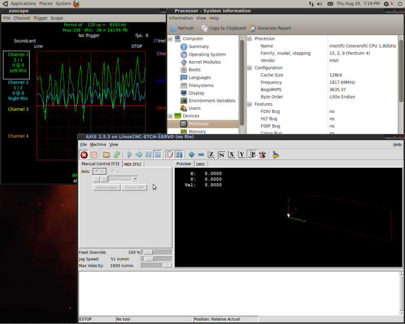Toggle the Emergency Stop button in AXIS
The height and width of the screenshot is (324, 405).
(84, 155)
